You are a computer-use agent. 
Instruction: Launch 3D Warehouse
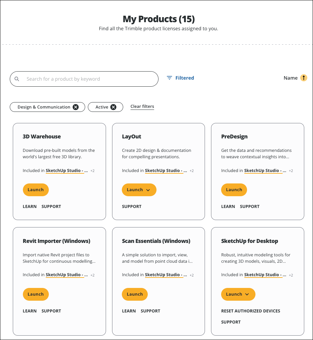(36, 189)
